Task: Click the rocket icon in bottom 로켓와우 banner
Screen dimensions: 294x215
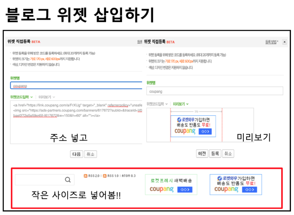Action: [x=219, y=178]
